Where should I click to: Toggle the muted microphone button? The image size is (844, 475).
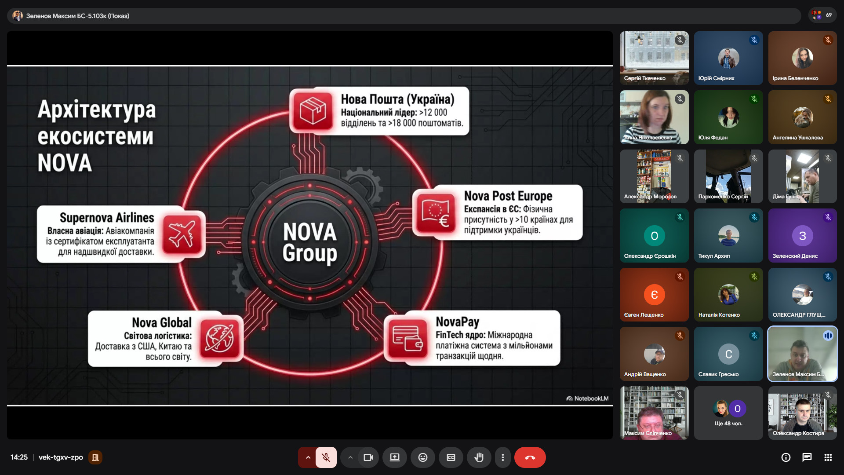[326, 457]
